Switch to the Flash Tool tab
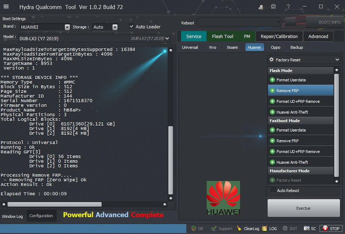345x234 pixels. (222, 36)
